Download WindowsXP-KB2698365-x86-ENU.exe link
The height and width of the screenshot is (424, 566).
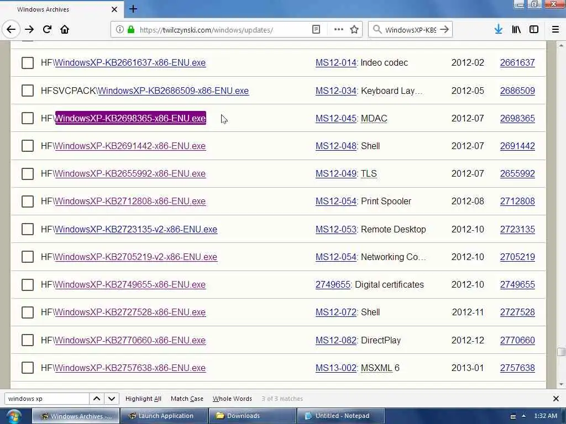click(x=130, y=118)
